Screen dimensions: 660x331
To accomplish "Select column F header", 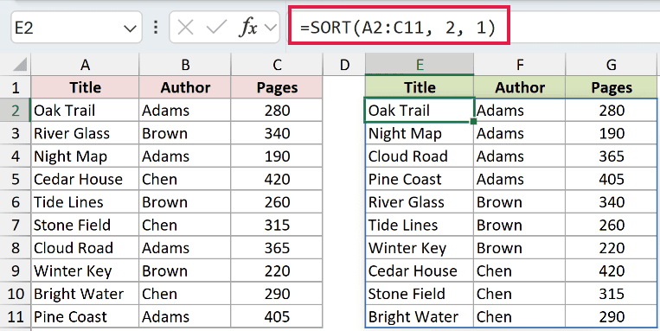I will [x=520, y=65].
